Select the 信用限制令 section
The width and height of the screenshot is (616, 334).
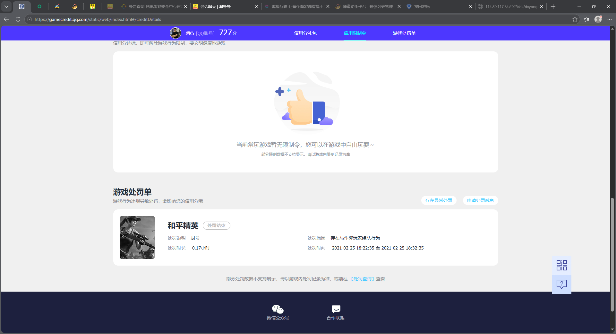coord(355,33)
